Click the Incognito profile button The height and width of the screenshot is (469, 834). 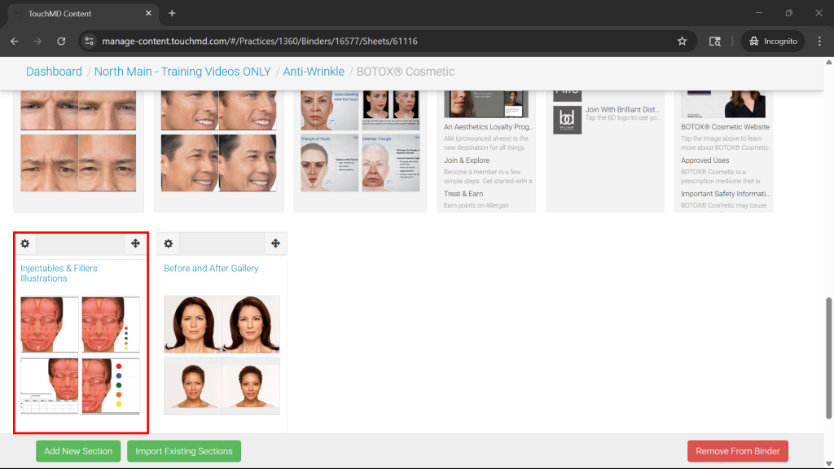773,41
